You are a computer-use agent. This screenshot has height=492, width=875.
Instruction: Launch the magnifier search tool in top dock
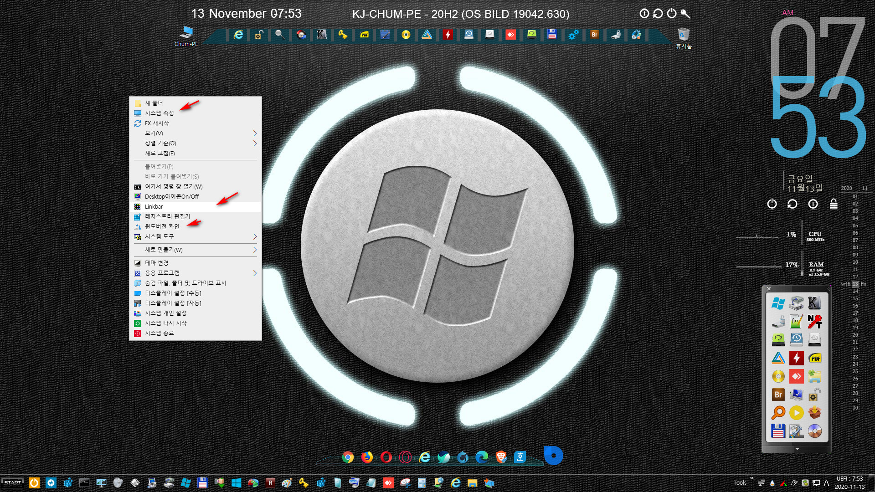tap(279, 35)
